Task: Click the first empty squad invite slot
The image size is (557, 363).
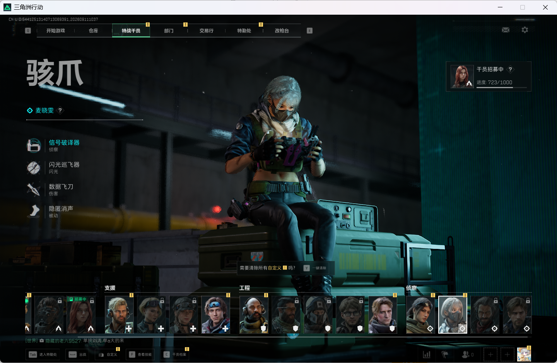Action: pyautogui.click(x=490, y=354)
